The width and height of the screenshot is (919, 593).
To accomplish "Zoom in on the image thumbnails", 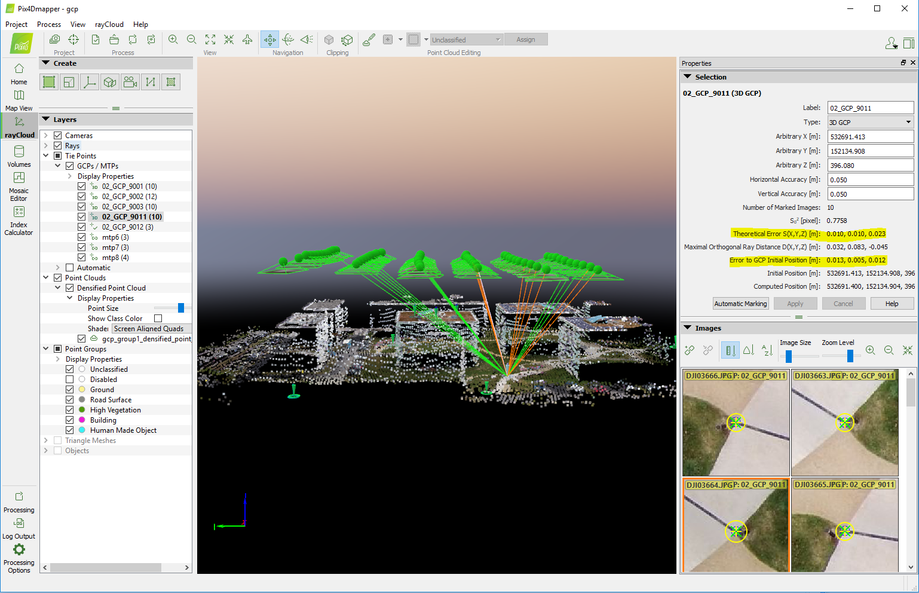I will coord(870,350).
